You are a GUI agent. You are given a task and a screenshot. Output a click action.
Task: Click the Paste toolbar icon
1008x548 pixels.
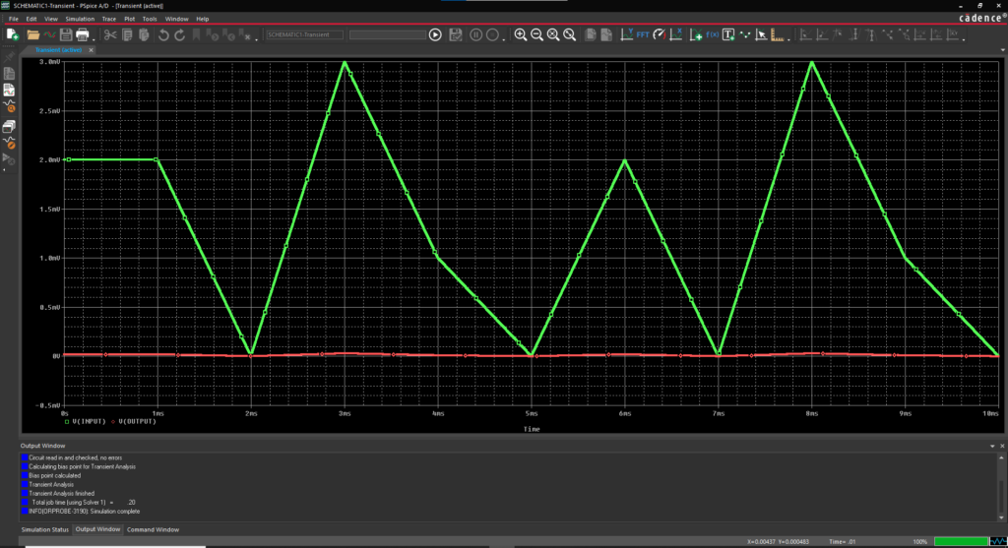coord(144,34)
